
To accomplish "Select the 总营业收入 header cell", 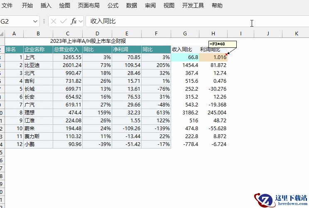I will tap(68, 50).
